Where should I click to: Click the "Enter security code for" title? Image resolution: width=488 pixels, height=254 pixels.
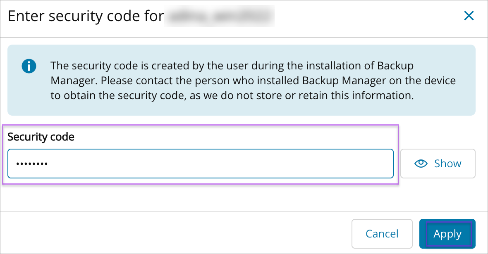(85, 16)
